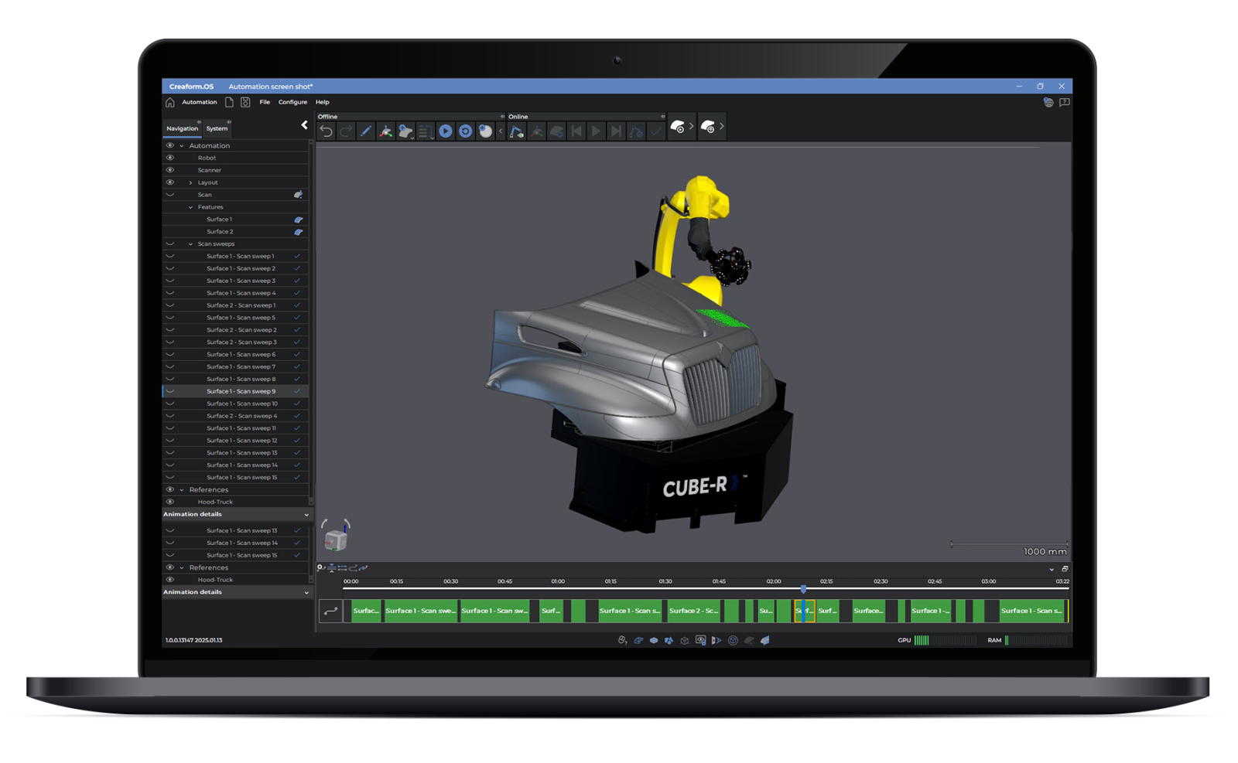Click the add sphere icon in Offline toolbar
The width and height of the screenshot is (1238, 763).
(485, 131)
